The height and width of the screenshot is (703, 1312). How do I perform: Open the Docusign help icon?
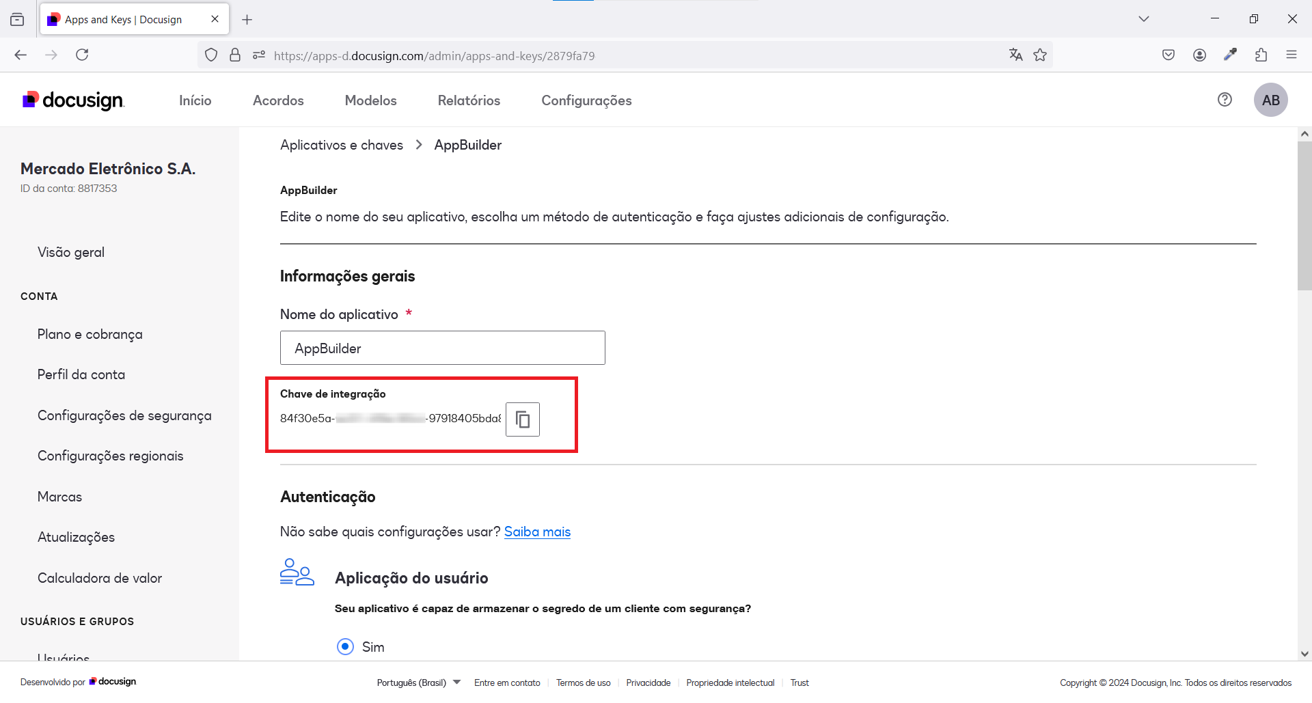pyautogui.click(x=1225, y=100)
